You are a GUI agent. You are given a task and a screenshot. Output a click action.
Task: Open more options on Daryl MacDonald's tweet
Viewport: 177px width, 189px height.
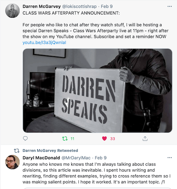pyautogui.click(x=170, y=157)
